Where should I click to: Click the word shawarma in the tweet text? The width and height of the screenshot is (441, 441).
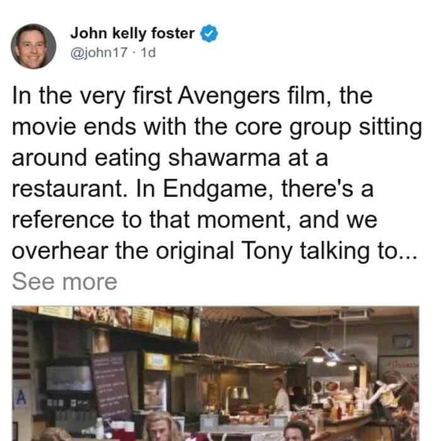pyautogui.click(x=224, y=157)
